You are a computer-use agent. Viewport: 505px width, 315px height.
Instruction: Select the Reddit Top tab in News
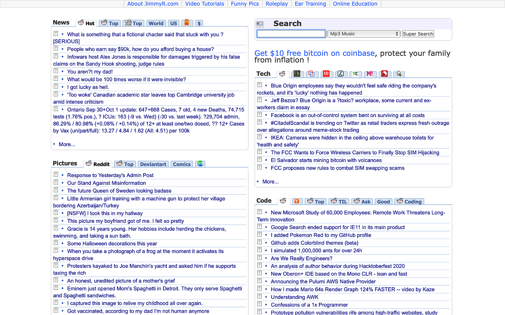click(x=110, y=23)
